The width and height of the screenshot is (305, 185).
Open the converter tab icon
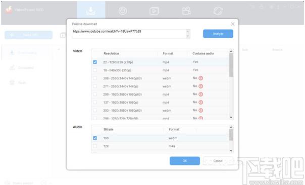pyautogui.click(x=218, y=11)
